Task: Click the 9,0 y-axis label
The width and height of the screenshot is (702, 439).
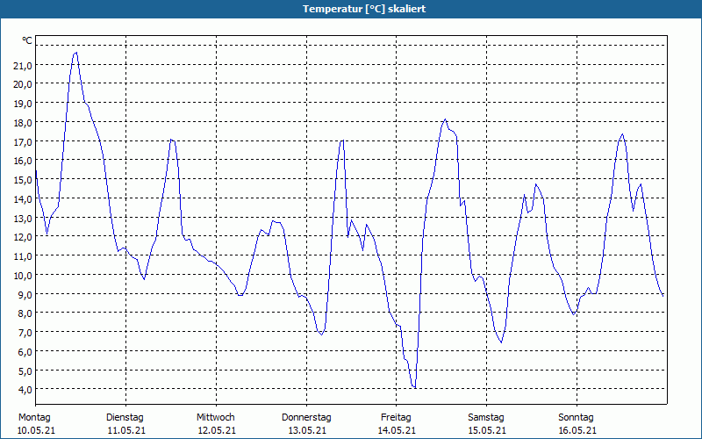Action: coord(25,294)
